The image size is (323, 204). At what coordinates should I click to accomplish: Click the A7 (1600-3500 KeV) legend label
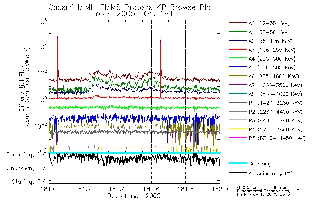tap(275, 85)
